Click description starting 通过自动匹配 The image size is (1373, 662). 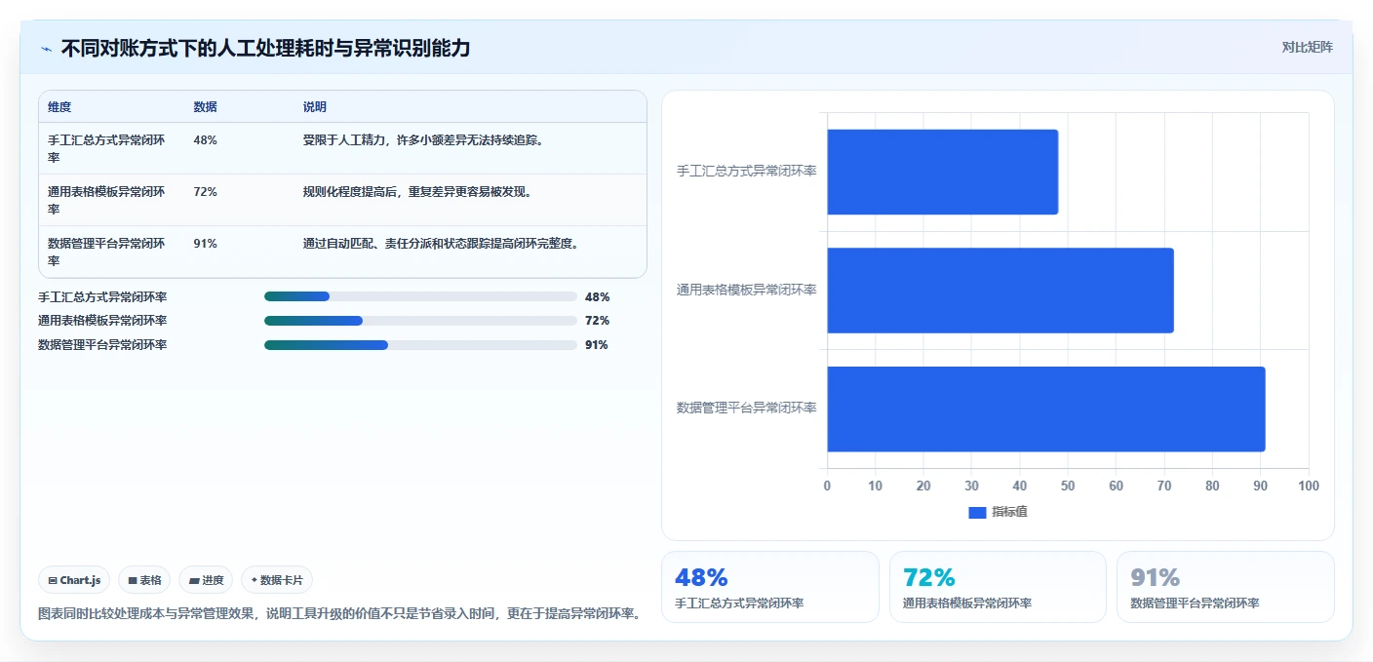pyautogui.click(x=443, y=244)
